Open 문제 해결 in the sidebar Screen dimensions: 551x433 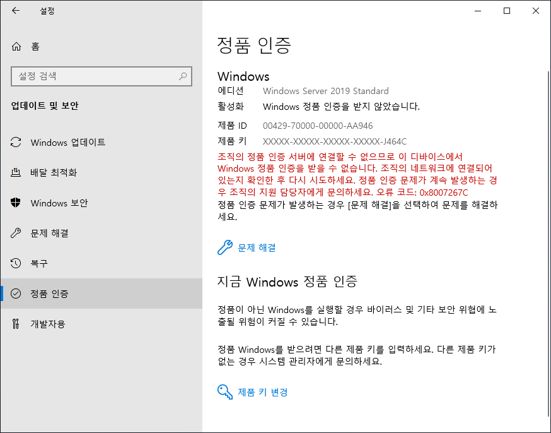tap(101, 233)
